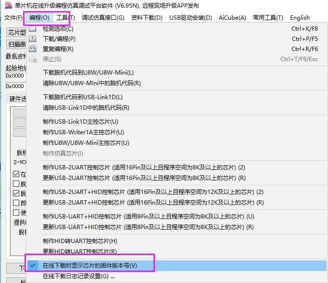Click the 停止 menu icon
328x283 pixels.
pyautogui.click(x=33, y=59)
